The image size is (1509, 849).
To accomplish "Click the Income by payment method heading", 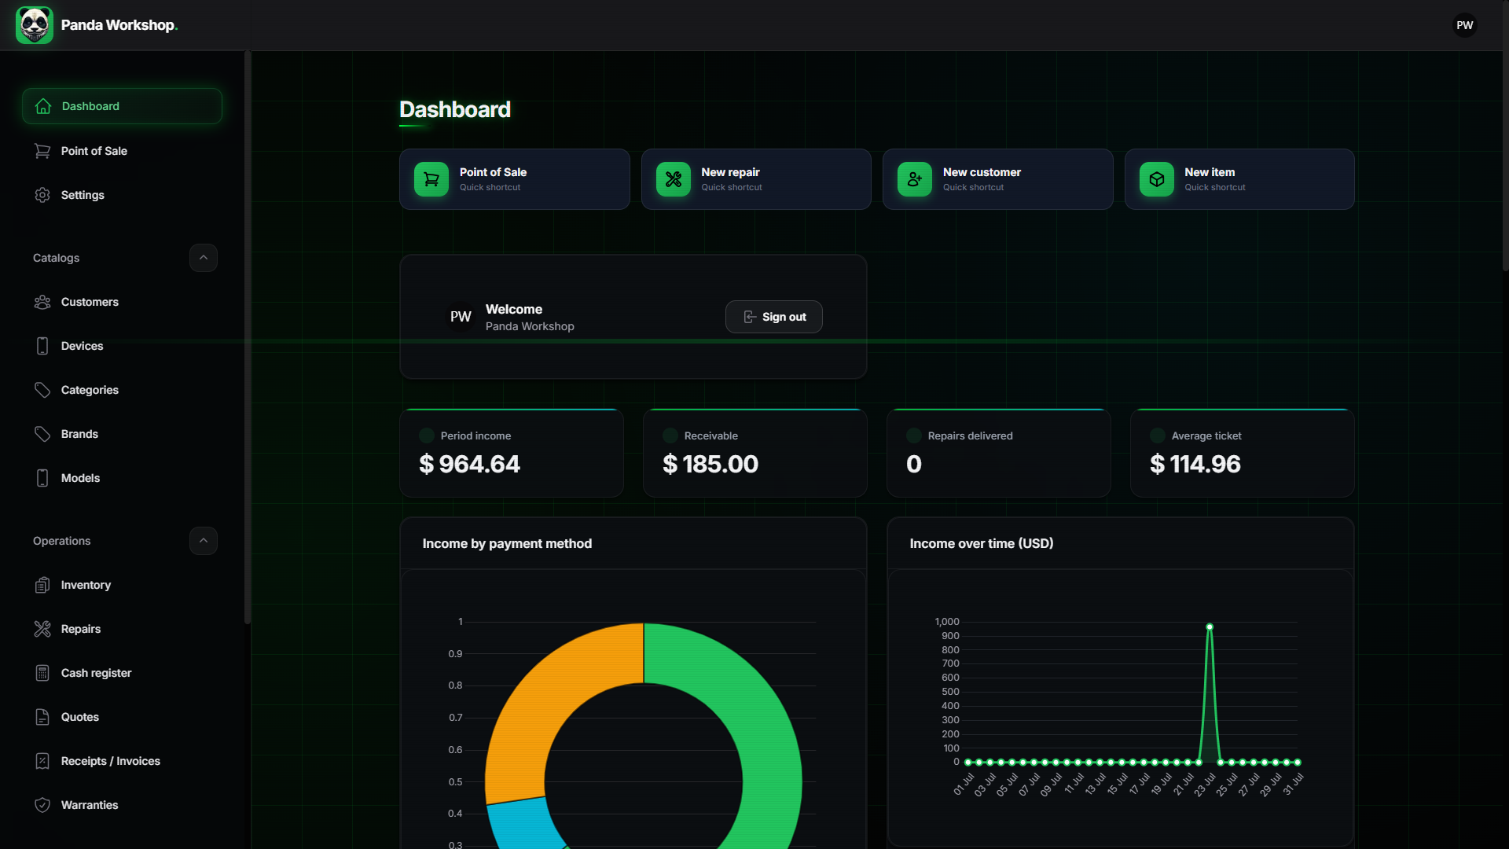I will tap(507, 543).
